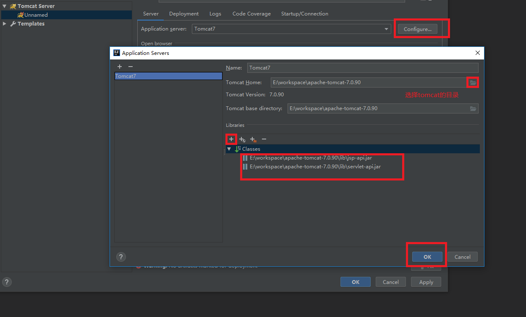Click the Tomcat Server tree label

(x=36, y=6)
